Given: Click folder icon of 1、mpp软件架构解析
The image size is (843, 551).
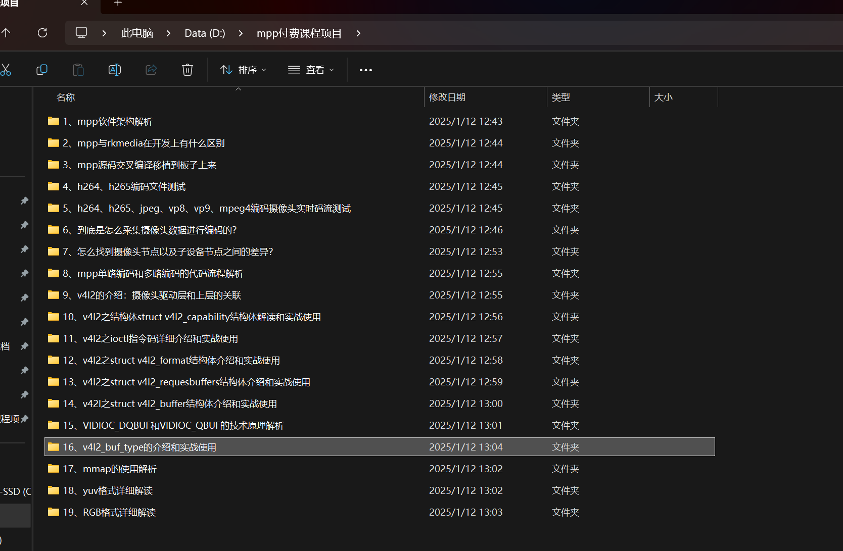Looking at the screenshot, I should click(x=54, y=121).
